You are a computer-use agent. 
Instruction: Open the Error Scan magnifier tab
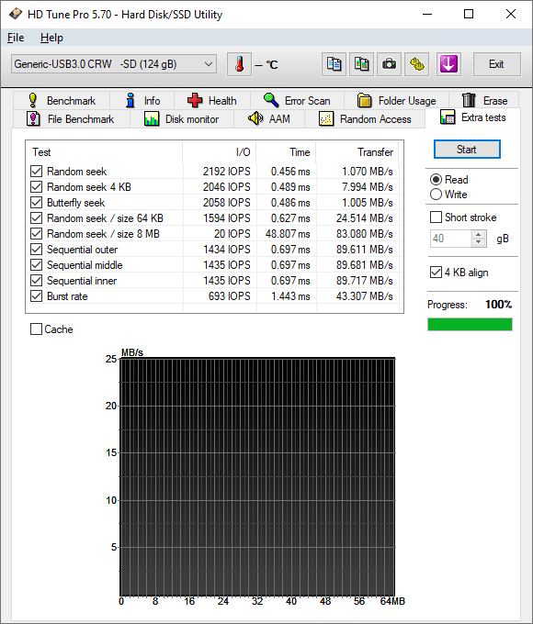pos(297,101)
